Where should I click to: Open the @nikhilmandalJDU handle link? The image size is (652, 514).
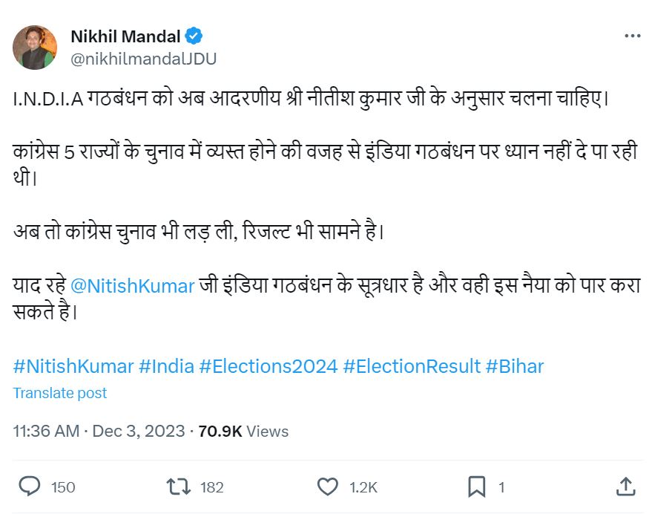click(143, 59)
